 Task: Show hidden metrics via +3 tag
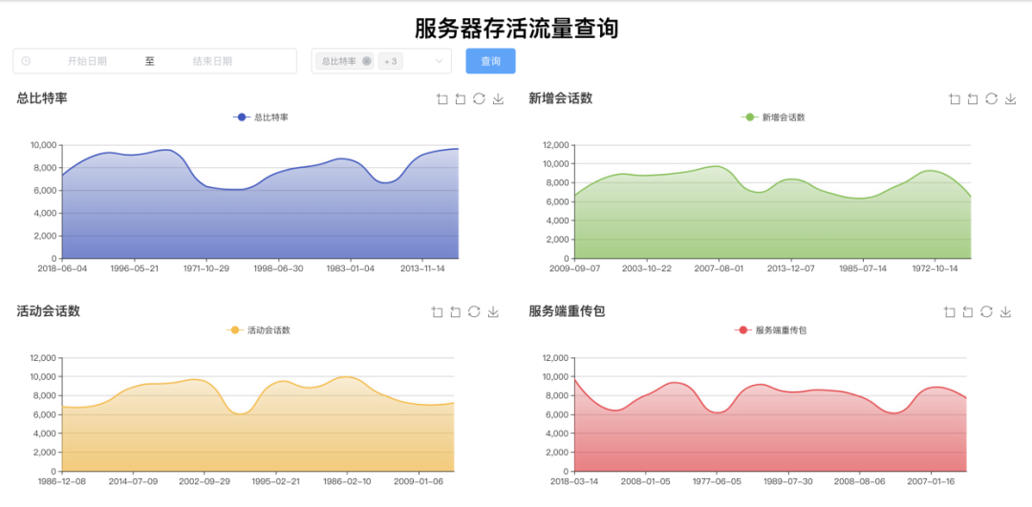[391, 61]
